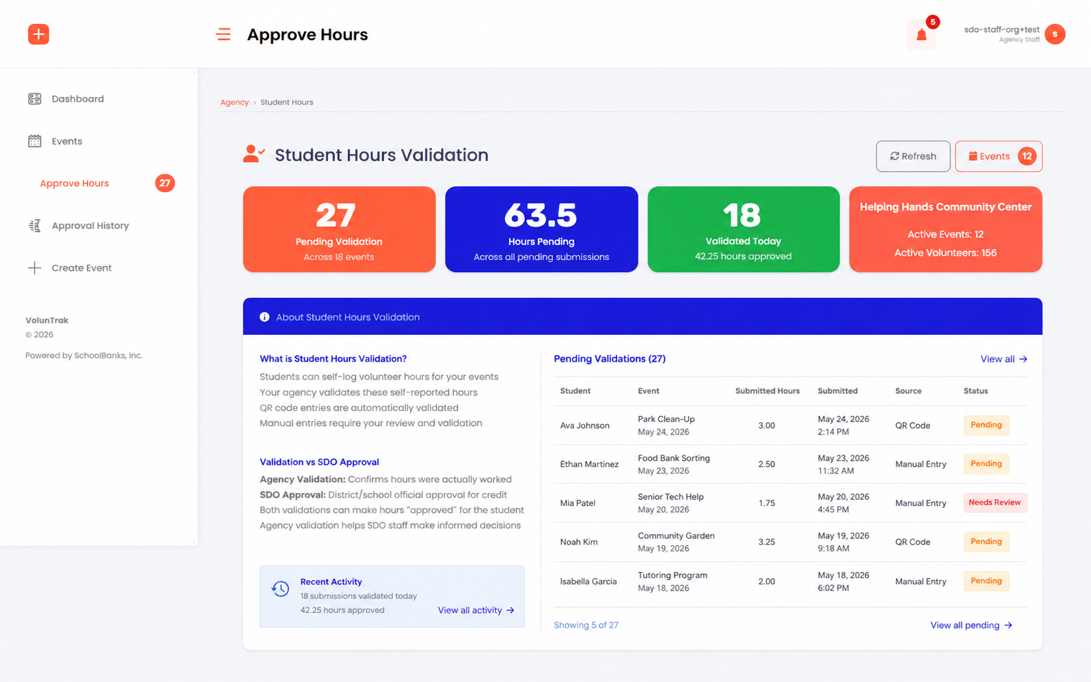Open Dashboard in the sidebar
Viewport: 1091px width, 682px height.
tap(78, 99)
